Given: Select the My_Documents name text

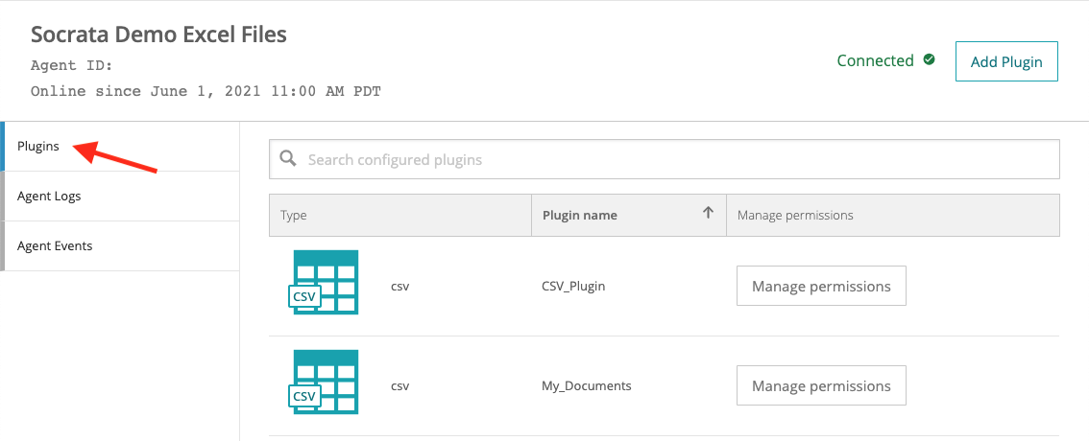Looking at the screenshot, I should click(x=586, y=385).
